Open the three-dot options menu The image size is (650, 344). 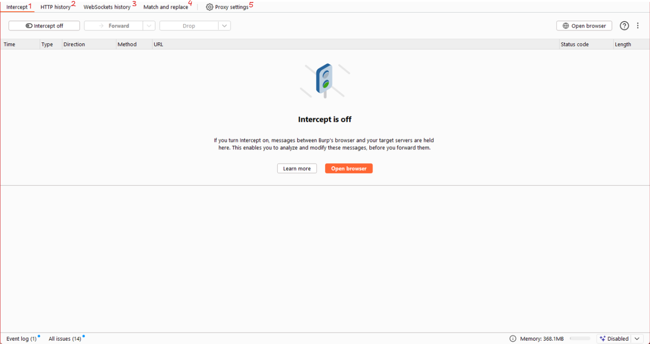(638, 26)
